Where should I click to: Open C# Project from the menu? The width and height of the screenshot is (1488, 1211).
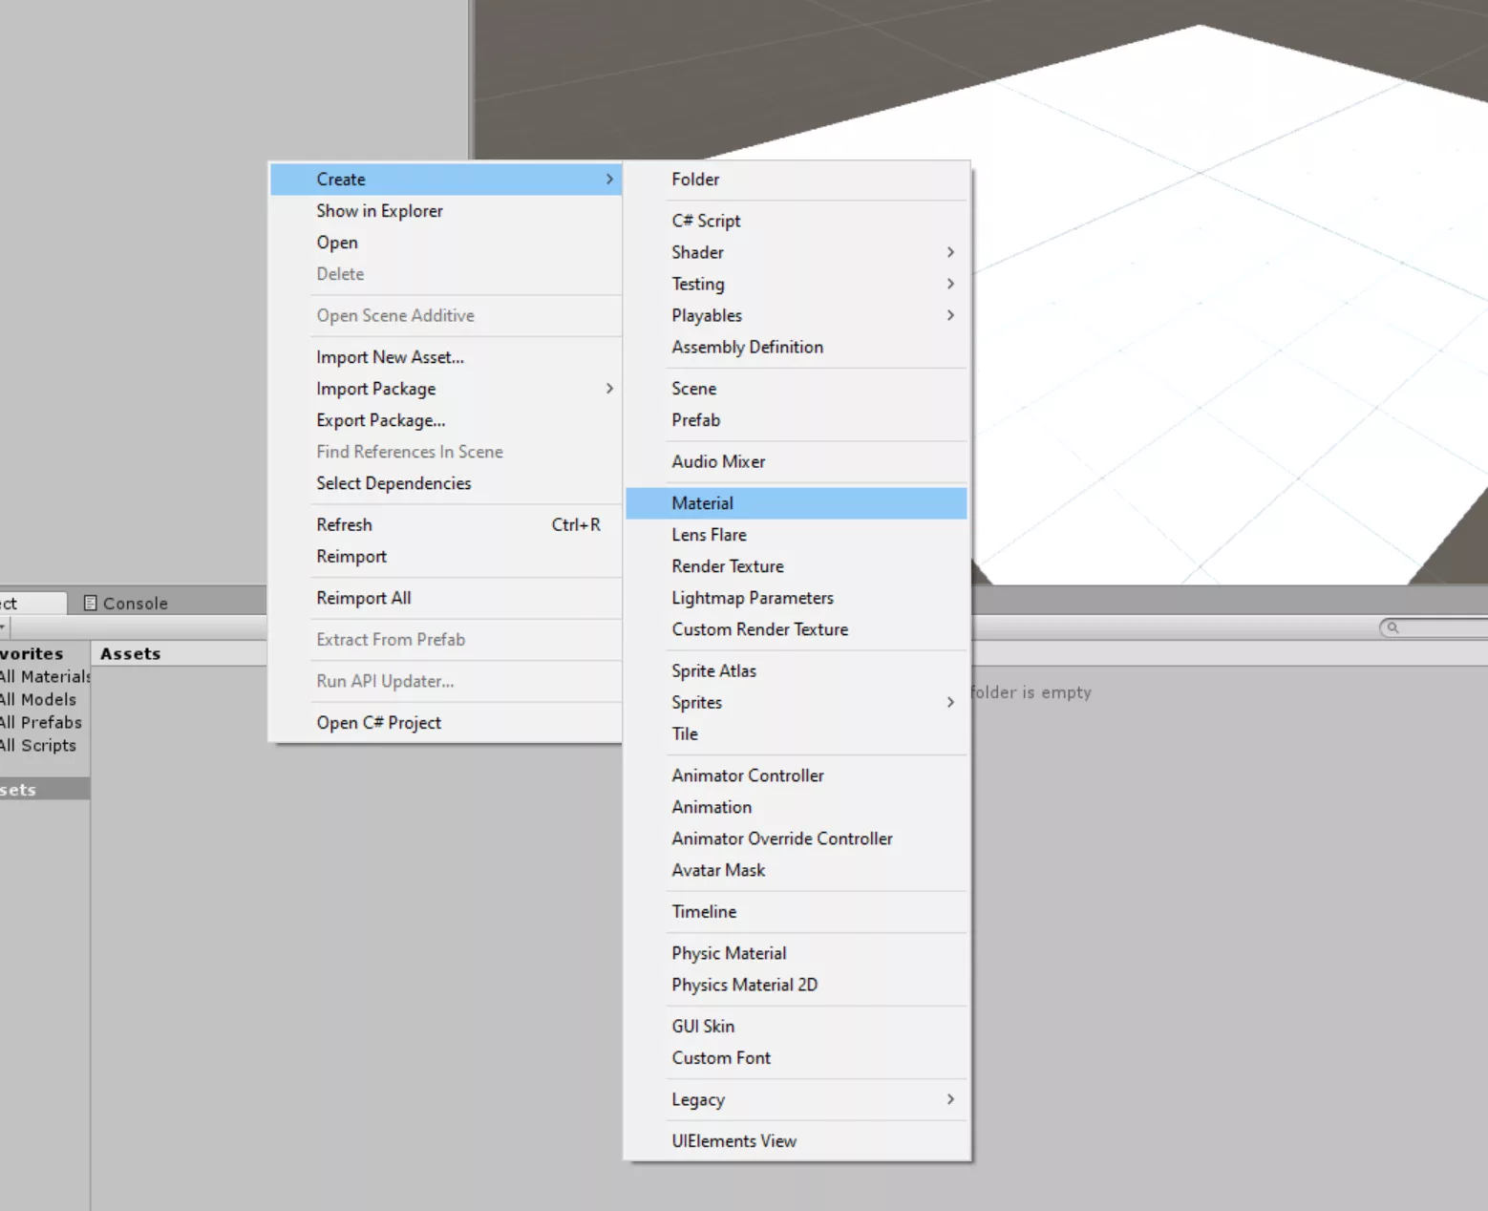pyautogui.click(x=378, y=723)
